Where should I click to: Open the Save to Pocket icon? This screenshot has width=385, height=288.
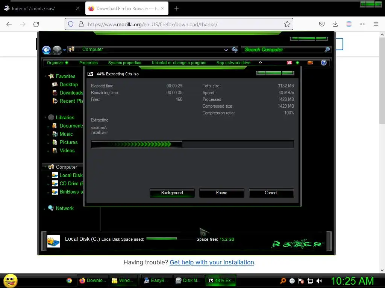(322, 24)
